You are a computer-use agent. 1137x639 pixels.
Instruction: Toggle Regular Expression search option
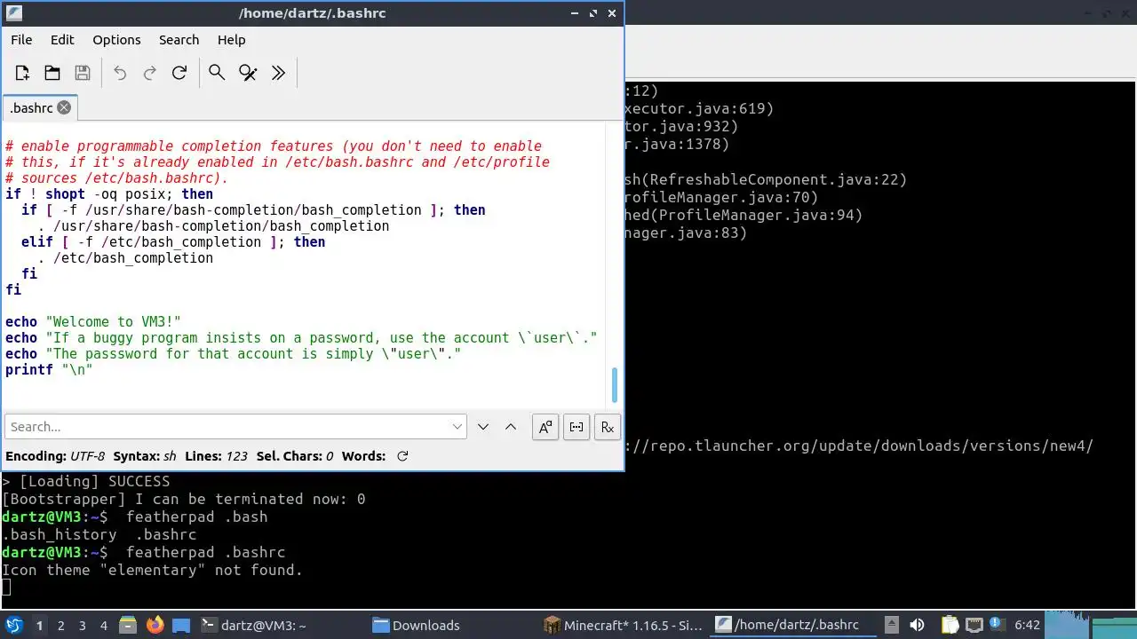[608, 427]
